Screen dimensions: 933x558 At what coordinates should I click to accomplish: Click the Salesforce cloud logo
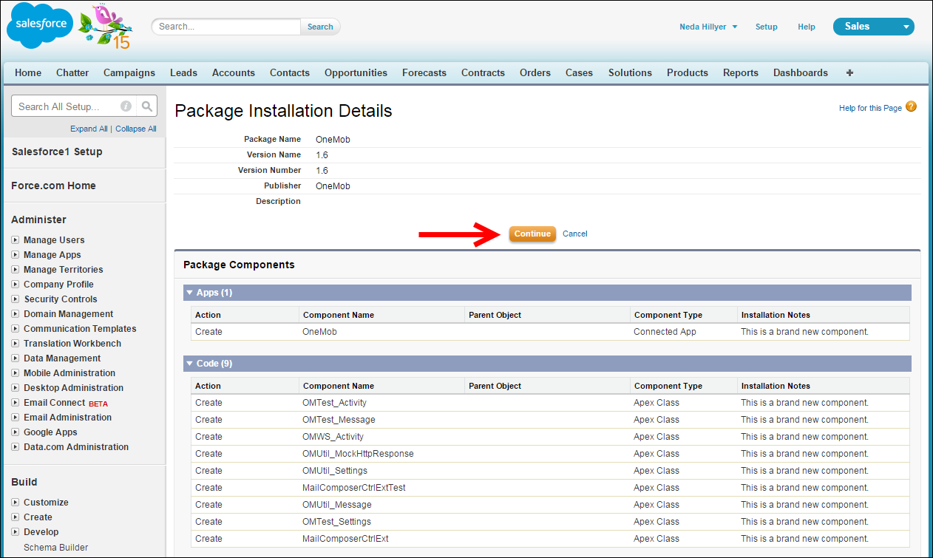pyautogui.click(x=39, y=25)
